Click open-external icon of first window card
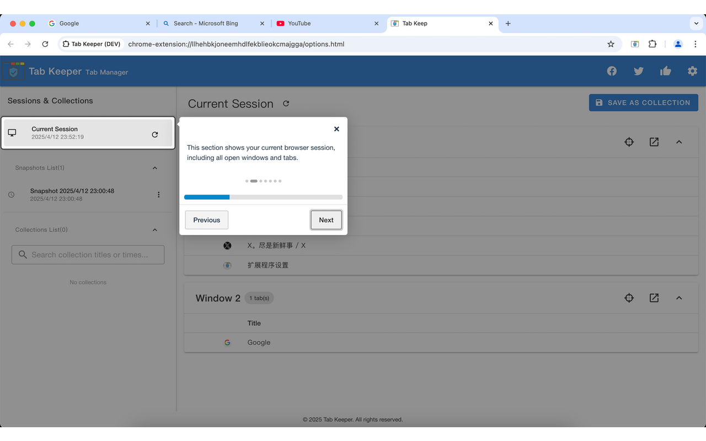706x441 pixels. pos(654,142)
